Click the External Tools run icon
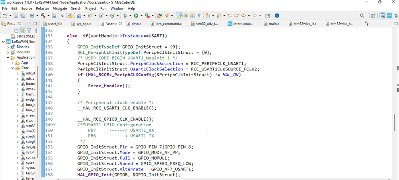399x180 pixels. point(147,16)
